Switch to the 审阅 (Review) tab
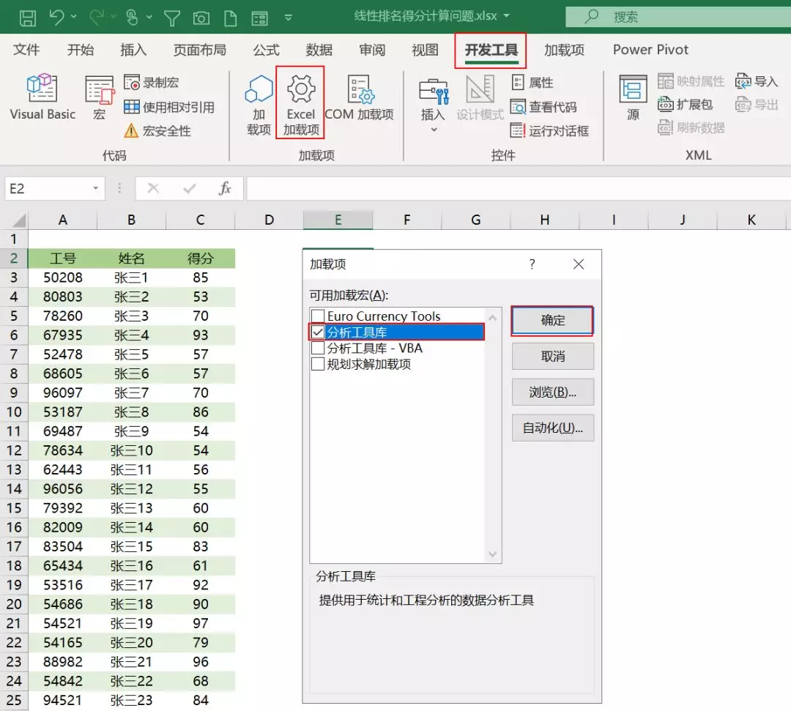Screen dimensions: 791x711 (372, 49)
